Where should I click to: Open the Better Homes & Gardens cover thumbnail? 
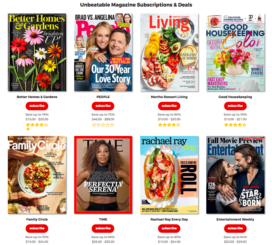coord(37,52)
